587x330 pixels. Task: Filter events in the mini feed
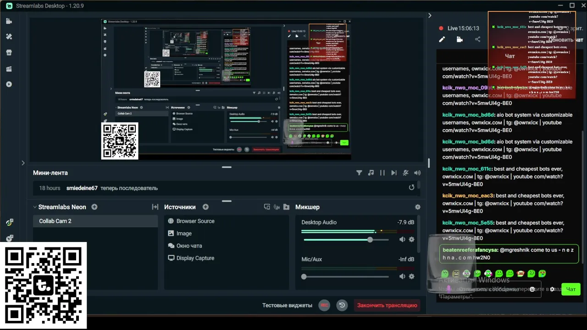pyautogui.click(x=359, y=173)
